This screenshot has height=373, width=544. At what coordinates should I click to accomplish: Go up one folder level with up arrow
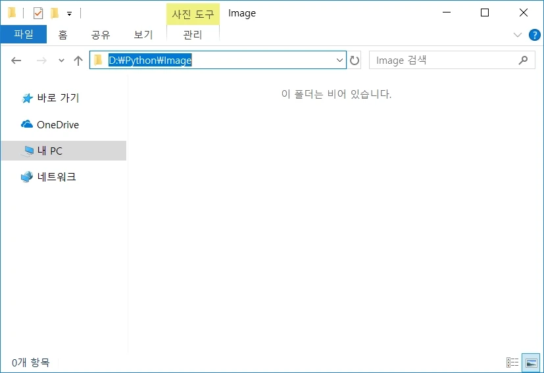[78, 61]
